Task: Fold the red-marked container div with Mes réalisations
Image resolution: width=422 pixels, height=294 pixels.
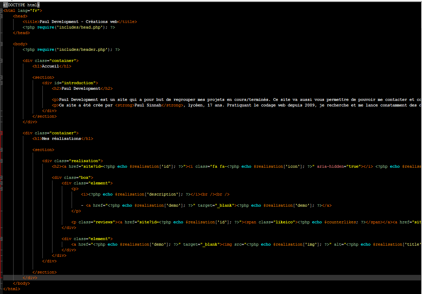Action: [1, 133]
